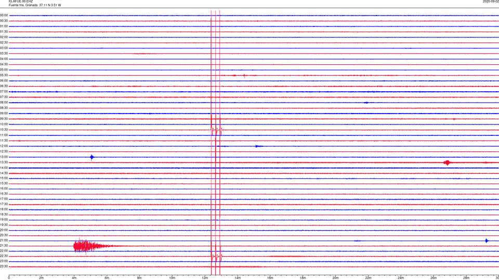This screenshot has width=499, height=280.
Task: Click the 18m axis tick label
Action: click(303, 278)
